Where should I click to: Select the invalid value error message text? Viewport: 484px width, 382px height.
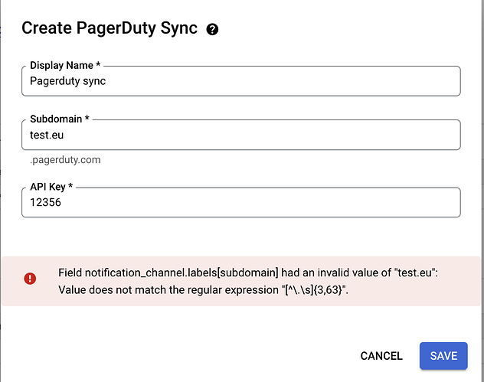[248, 281]
